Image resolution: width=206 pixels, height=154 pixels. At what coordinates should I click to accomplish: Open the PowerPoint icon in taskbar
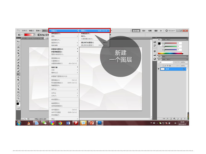(x=91, y=123)
